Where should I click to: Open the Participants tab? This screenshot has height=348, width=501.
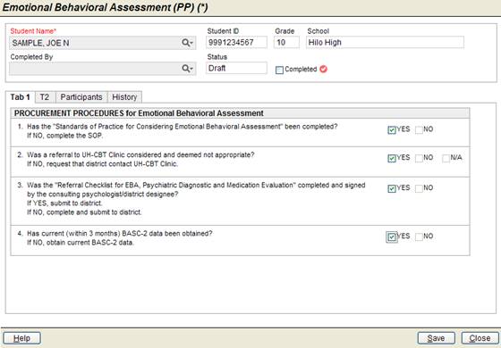pyautogui.click(x=81, y=97)
